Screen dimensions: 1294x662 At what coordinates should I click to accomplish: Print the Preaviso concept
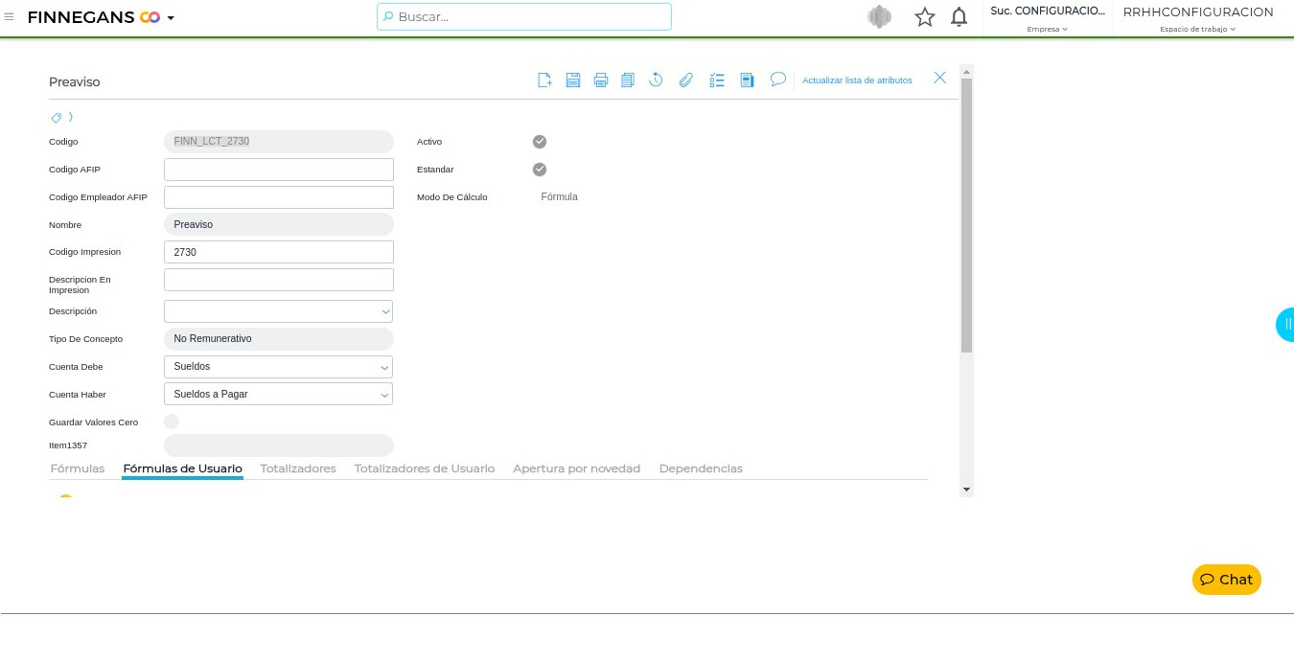[601, 80]
